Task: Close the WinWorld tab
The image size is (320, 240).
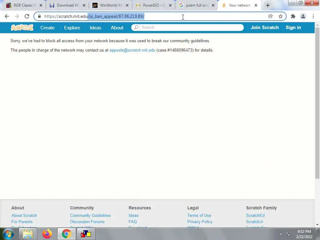Action: click(127, 6)
